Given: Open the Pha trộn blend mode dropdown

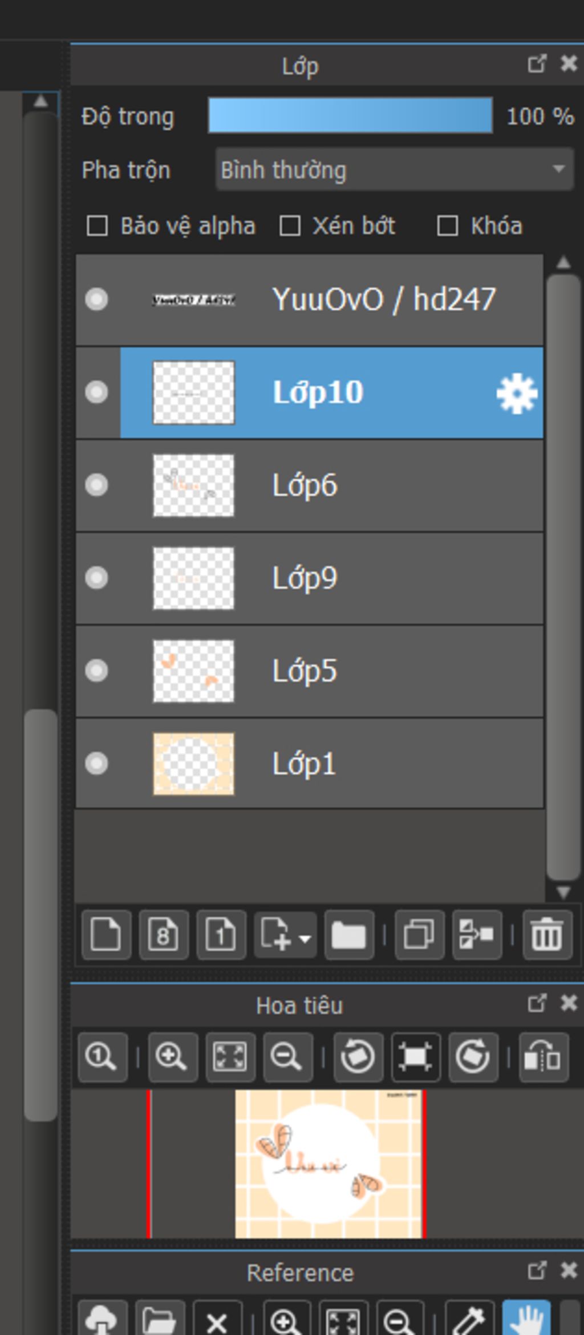Looking at the screenshot, I should (x=395, y=170).
